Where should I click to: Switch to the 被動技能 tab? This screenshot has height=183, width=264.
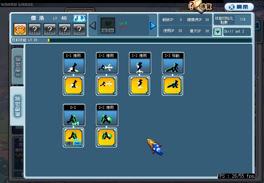coord(17,106)
